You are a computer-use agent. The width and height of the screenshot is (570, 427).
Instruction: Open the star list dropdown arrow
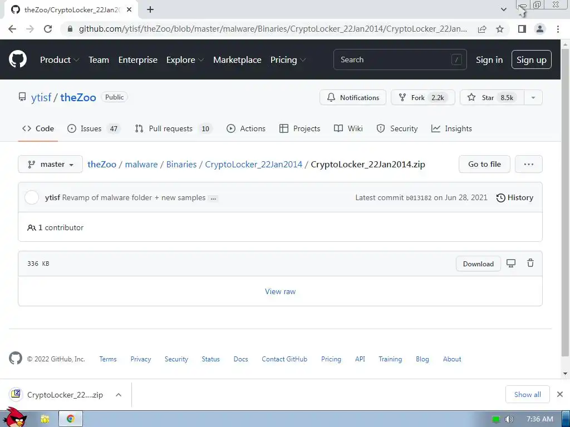coord(533,98)
